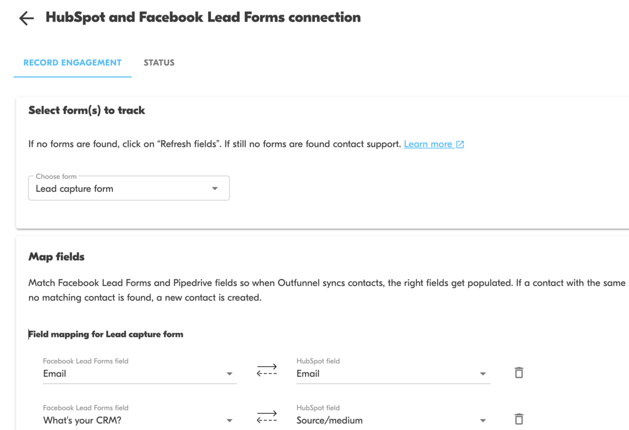
Task: Select the RECORD ENGAGEMENT tab
Action: (72, 62)
